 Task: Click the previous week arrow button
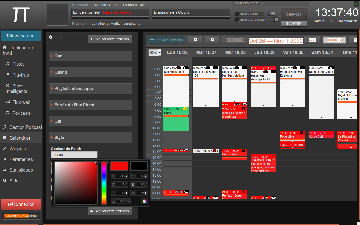195,40
